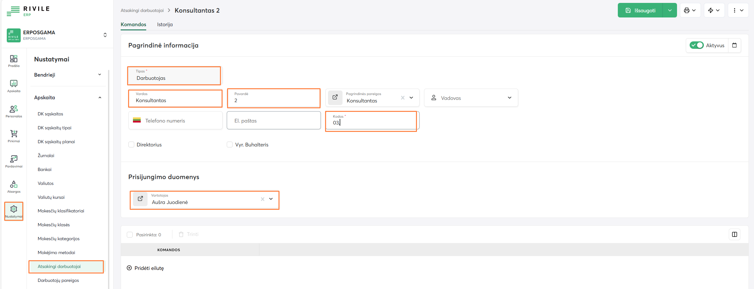This screenshot has height=289, width=754.
Task: Click the Išsaugoti save button
Action: [x=640, y=10]
